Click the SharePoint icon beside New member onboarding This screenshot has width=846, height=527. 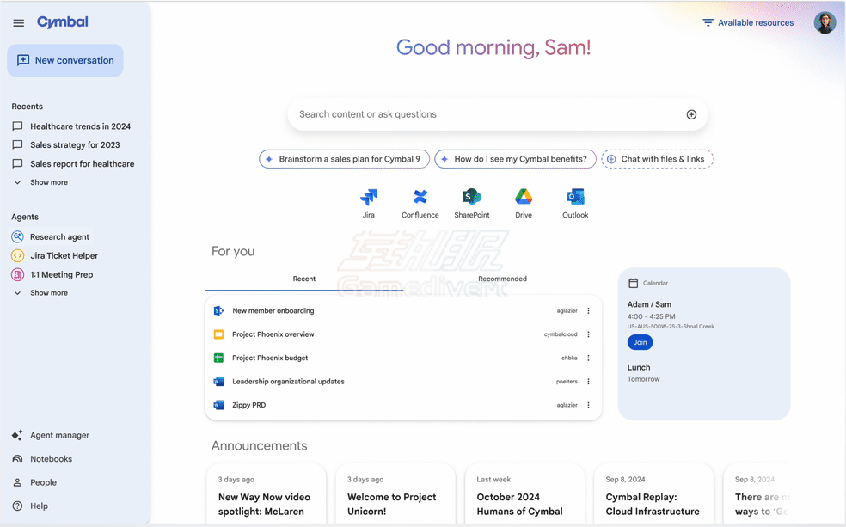218,310
